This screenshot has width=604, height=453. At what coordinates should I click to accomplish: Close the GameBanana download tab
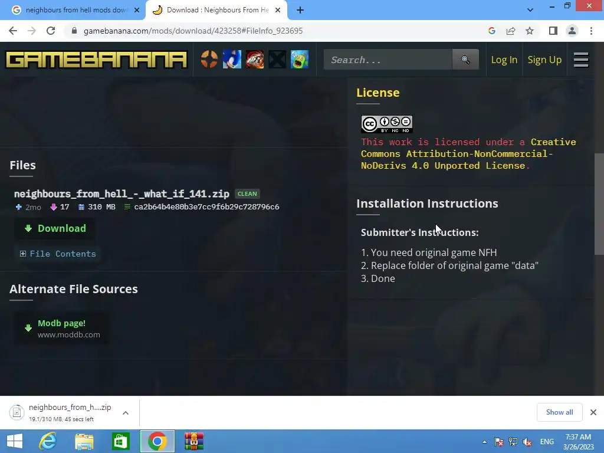point(278,11)
